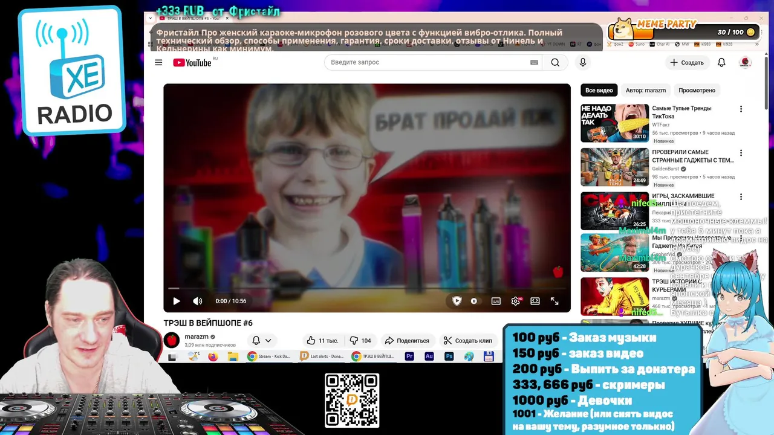Open the 24:49 gadgets video thumbnail

pyautogui.click(x=614, y=167)
